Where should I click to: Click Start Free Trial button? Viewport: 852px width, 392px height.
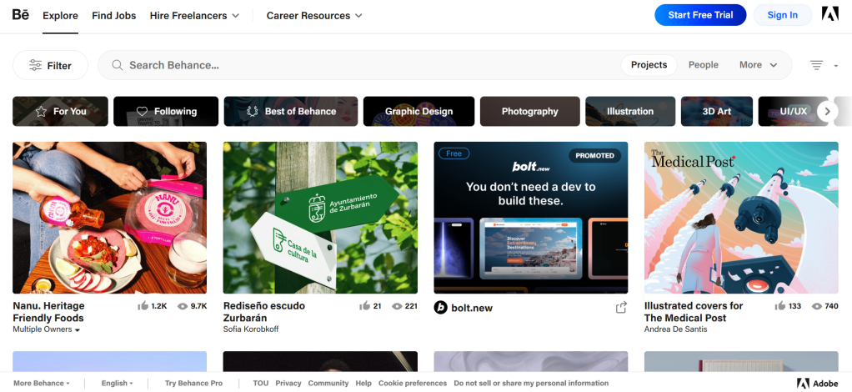tap(700, 15)
